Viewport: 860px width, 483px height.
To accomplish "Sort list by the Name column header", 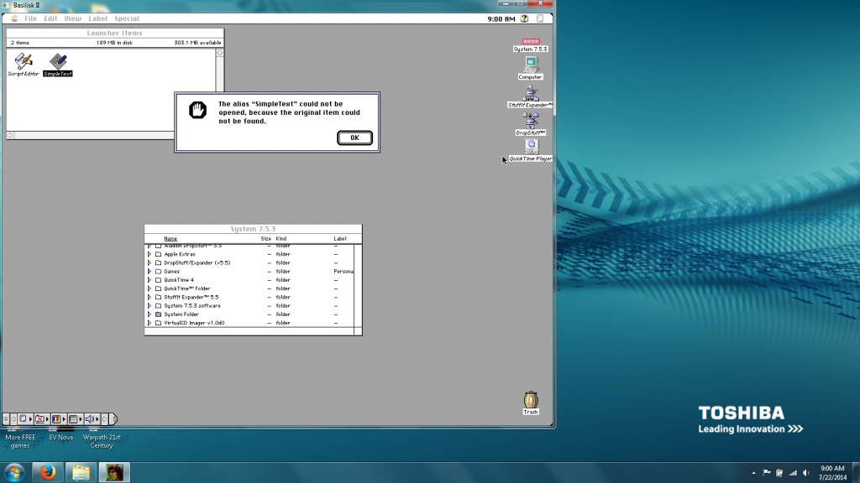I will (x=170, y=239).
